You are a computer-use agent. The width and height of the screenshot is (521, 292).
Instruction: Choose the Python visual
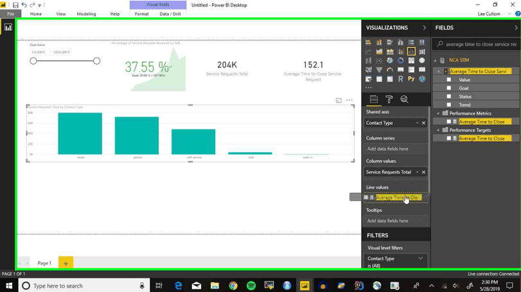(x=411, y=79)
